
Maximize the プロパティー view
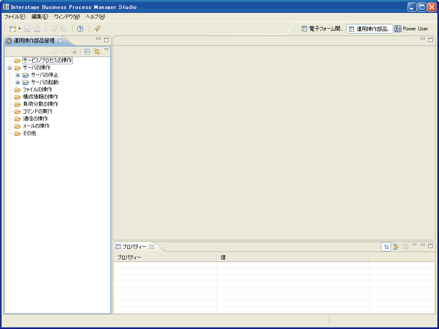coord(430,246)
